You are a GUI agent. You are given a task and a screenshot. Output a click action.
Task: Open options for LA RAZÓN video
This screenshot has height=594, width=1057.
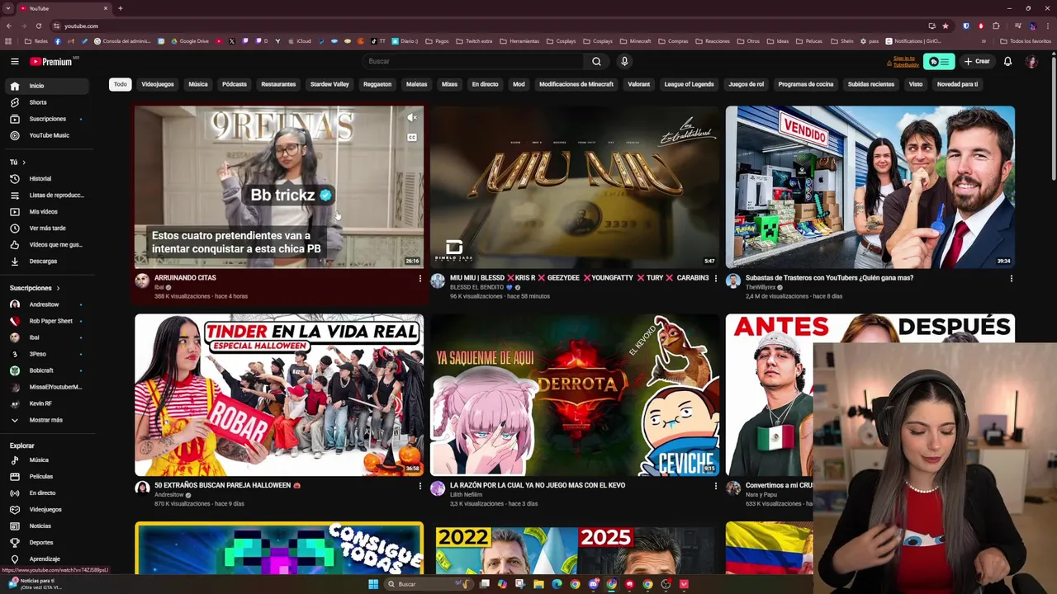pyautogui.click(x=715, y=486)
